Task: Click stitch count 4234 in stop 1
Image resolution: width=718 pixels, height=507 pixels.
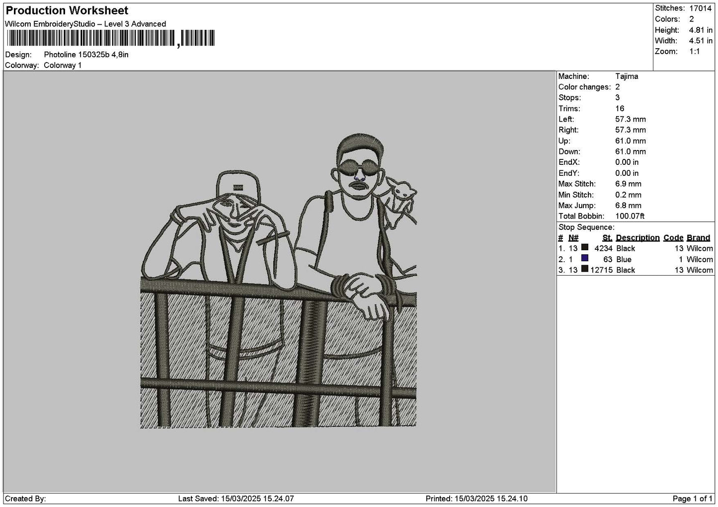Action: point(603,249)
